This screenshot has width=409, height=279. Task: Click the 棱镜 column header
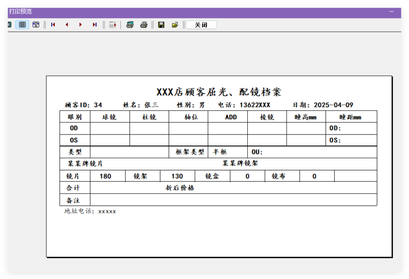(x=267, y=117)
